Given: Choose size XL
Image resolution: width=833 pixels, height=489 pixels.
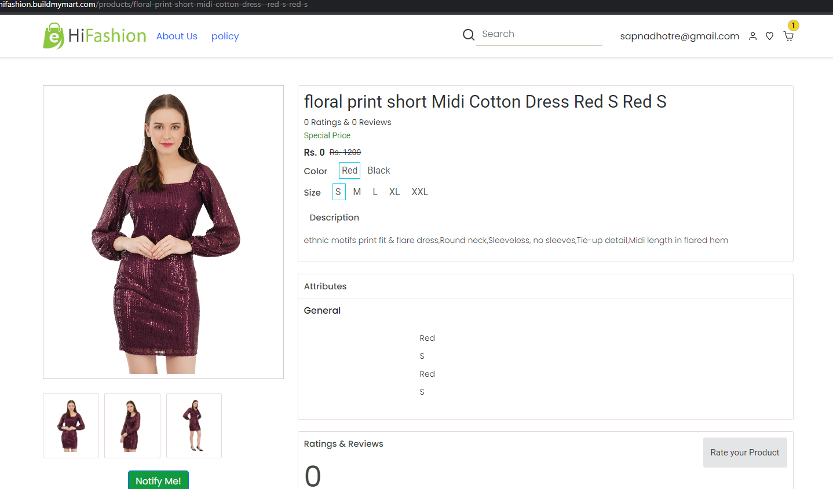Looking at the screenshot, I should coord(394,192).
